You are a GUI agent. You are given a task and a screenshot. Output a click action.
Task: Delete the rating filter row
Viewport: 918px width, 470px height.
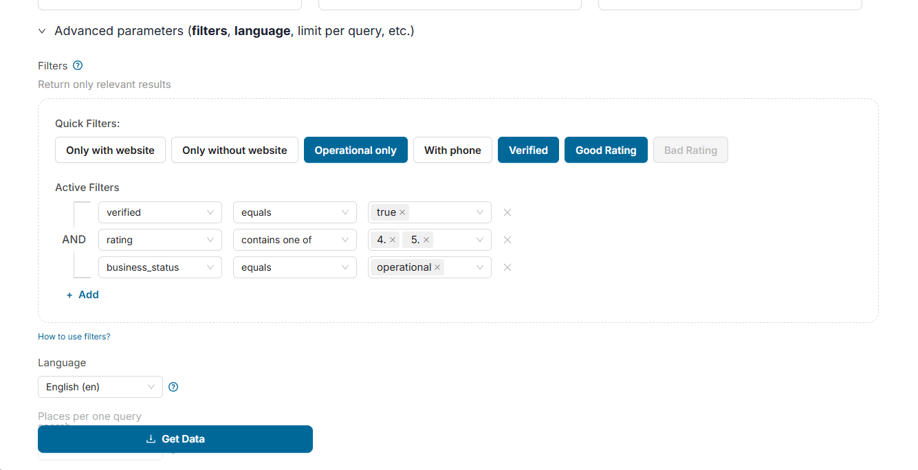pos(507,240)
